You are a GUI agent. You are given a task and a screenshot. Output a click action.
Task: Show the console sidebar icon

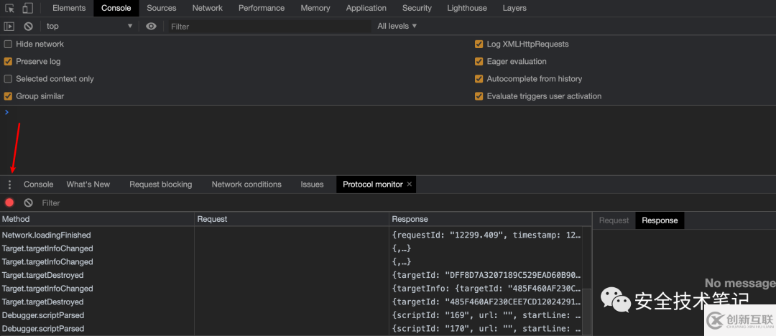(9, 27)
